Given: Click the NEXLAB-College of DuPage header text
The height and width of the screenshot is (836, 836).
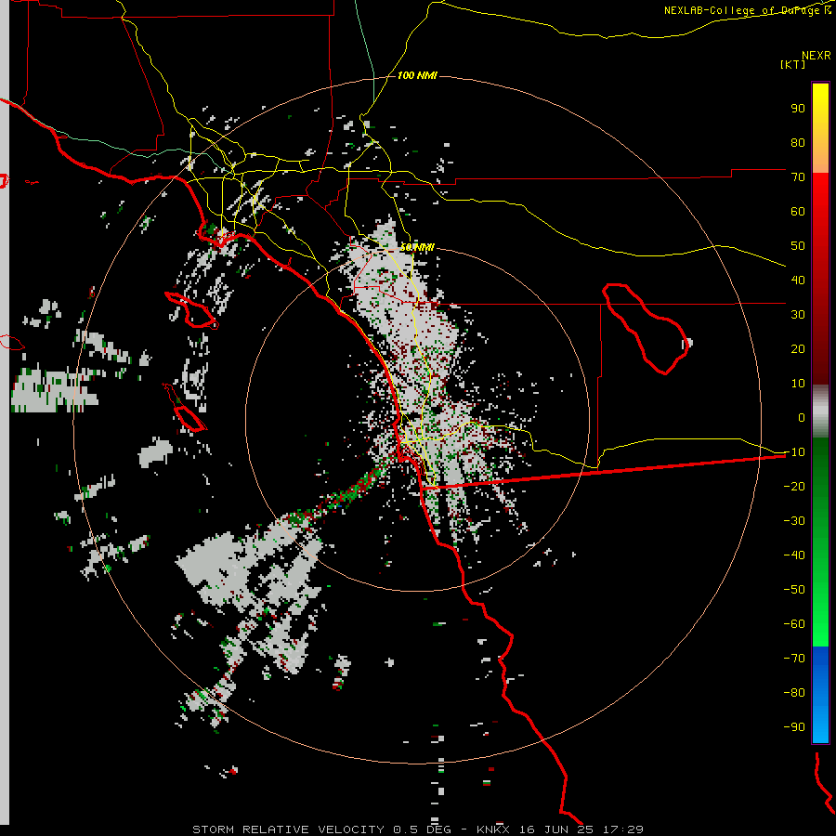Looking at the screenshot, I should tap(747, 10).
